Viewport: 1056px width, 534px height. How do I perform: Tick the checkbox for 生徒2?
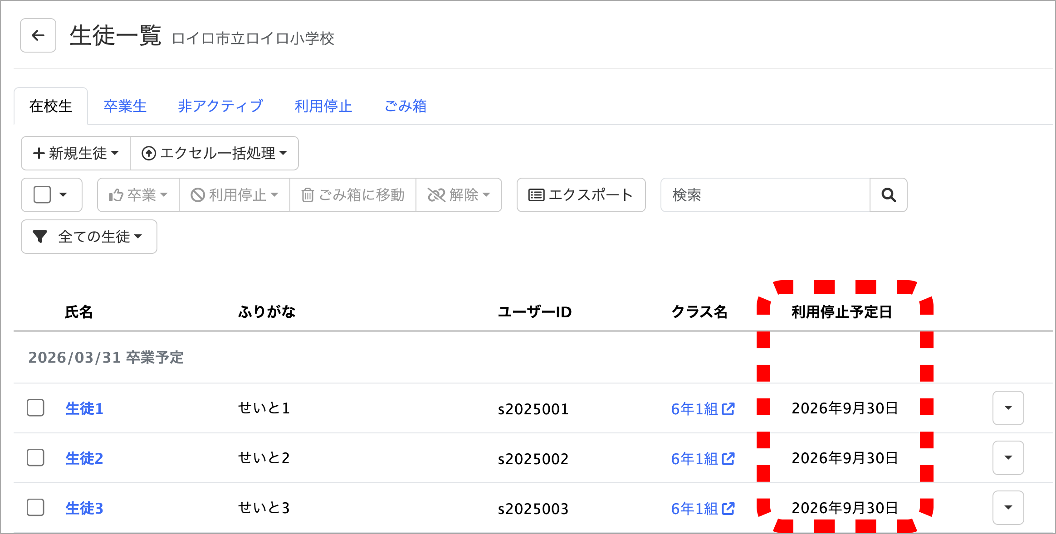pos(35,458)
